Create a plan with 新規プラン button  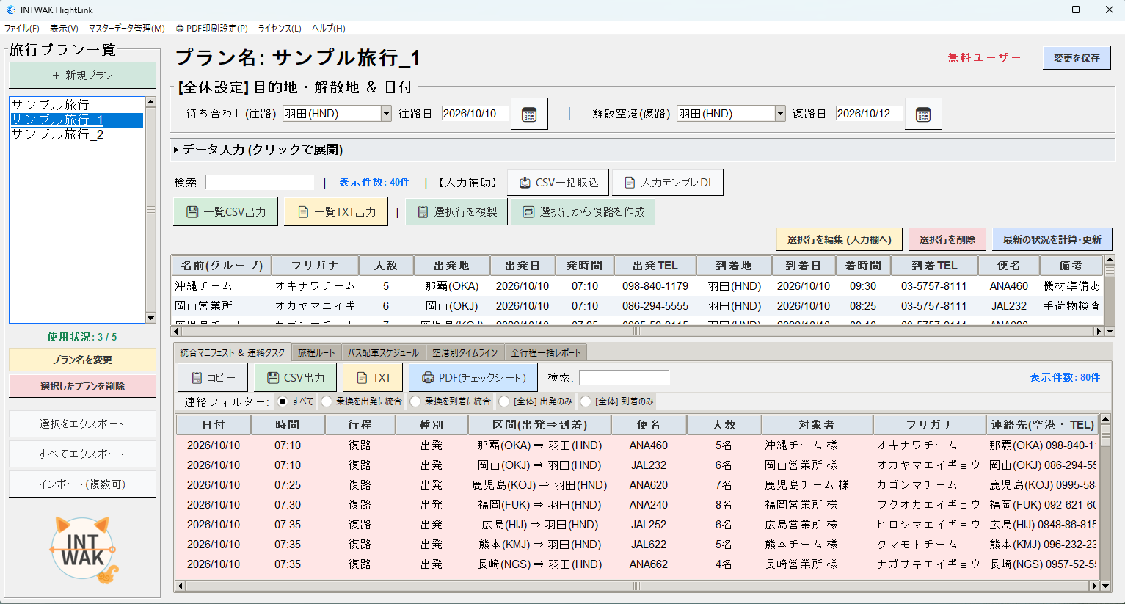pos(82,76)
